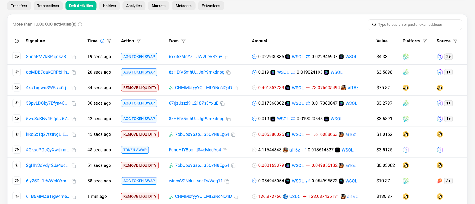Toggle eye icon for kRq5xTq27tztNgBiE row
Screen dimensions: 475x204
[17, 134]
